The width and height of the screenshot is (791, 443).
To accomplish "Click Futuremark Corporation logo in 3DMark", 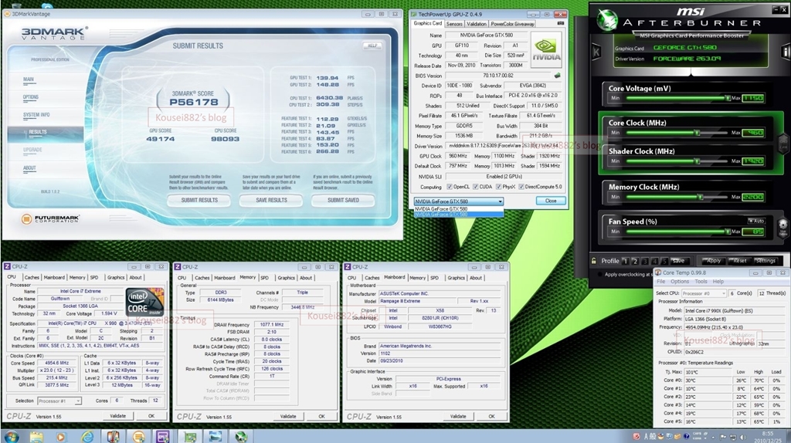I will (50, 218).
